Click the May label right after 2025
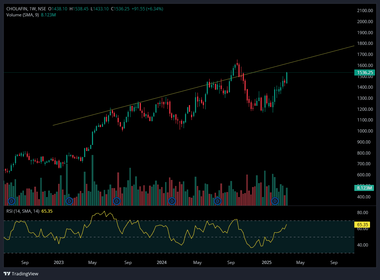Screen dimensions: 380x280 (300, 263)
